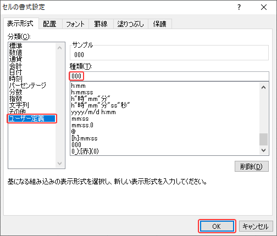Click the up arrow in format type list scrollbar
Screen dimensions: 277x236
pos(264,87)
